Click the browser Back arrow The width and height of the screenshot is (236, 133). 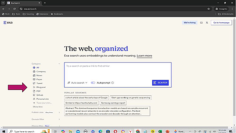3,9
